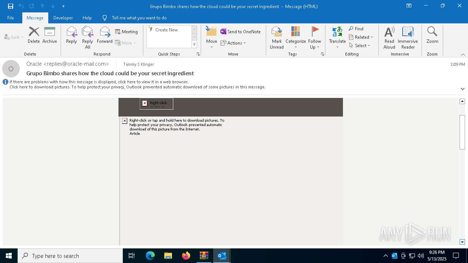
Task: Click the message scrollbar up arrow
Action: tap(462, 101)
